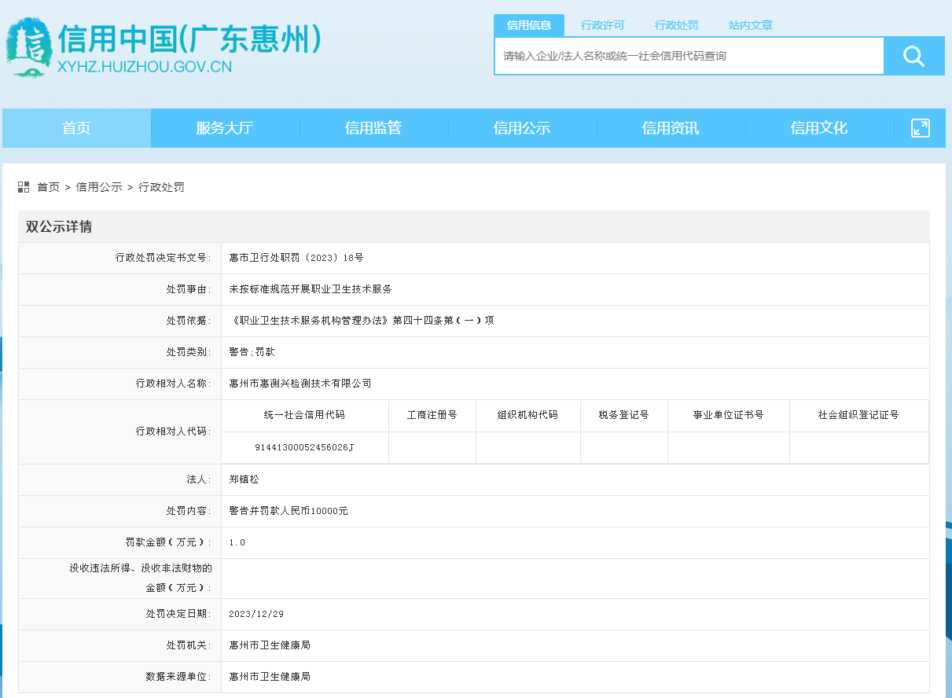Screen dimensions: 952x698
Task: Go to 首页 in main navigation
Action: point(76,128)
